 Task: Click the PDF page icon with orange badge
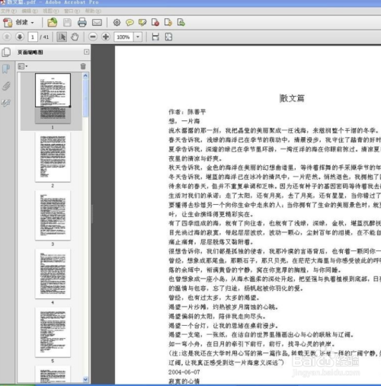(x=168, y=22)
